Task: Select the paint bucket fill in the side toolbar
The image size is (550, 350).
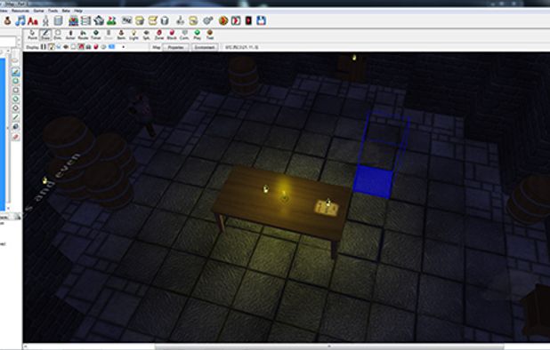Action: coord(16,127)
